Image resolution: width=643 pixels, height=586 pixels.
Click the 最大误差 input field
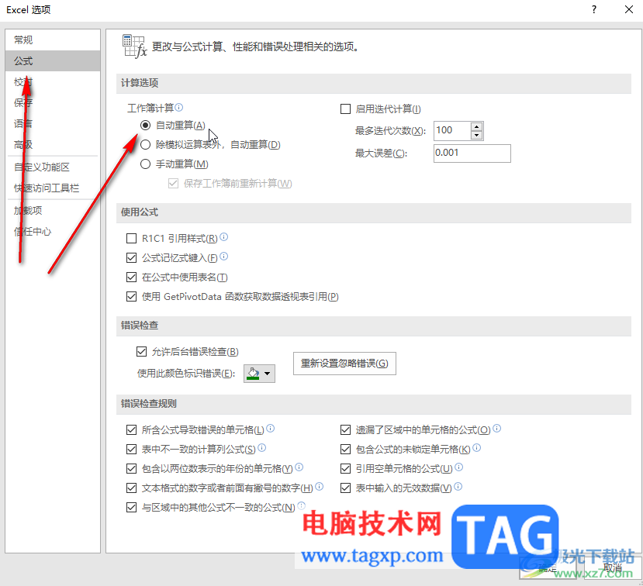pyautogui.click(x=472, y=153)
